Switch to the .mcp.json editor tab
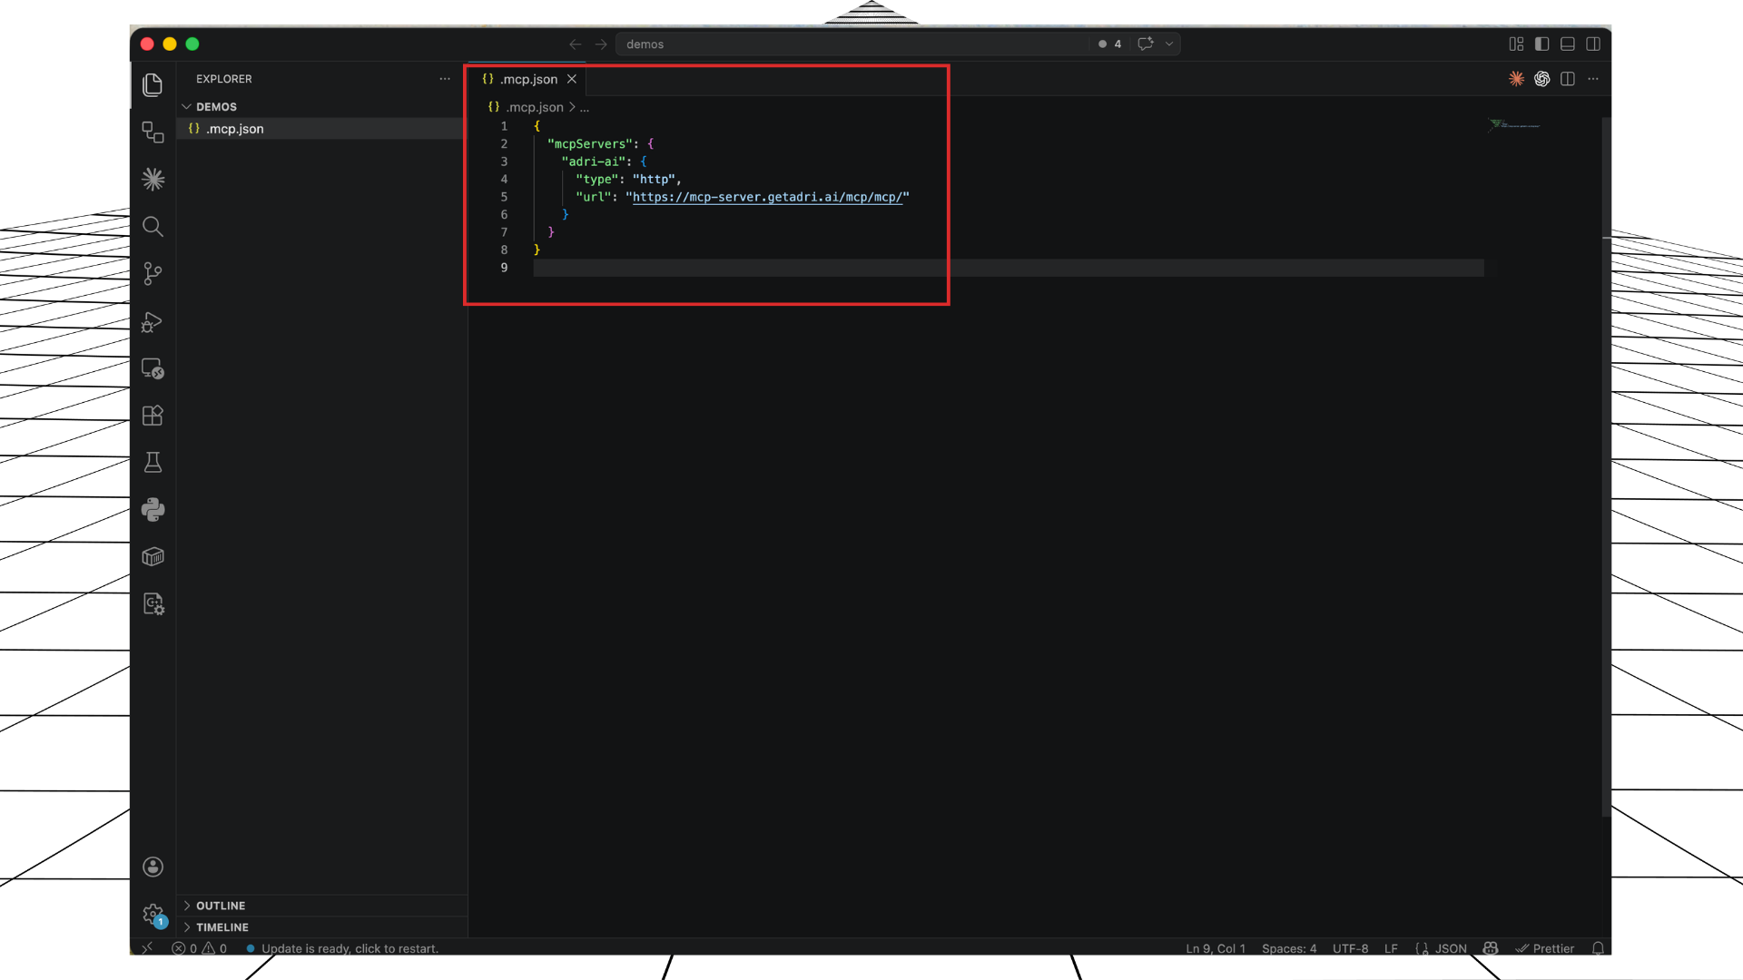1743x980 pixels. point(529,79)
